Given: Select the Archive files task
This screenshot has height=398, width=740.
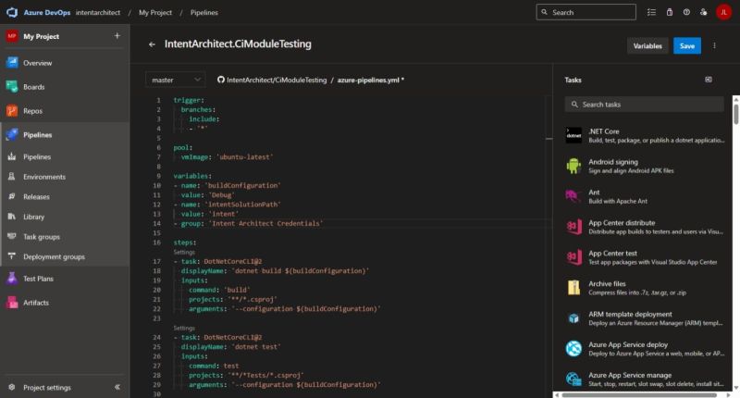Looking at the screenshot, I should [x=644, y=288].
